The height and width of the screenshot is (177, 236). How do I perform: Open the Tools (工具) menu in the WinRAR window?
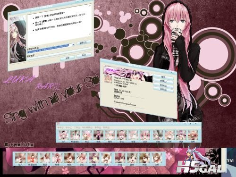point(77,127)
